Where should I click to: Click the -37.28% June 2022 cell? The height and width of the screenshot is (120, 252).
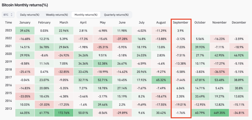click(122, 39)
